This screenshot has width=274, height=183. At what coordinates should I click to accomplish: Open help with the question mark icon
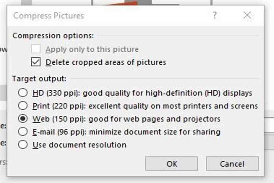coord(215,15)
